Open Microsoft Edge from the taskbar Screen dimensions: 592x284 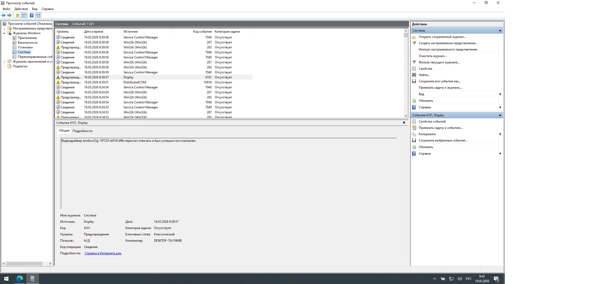tap(20, 279)
